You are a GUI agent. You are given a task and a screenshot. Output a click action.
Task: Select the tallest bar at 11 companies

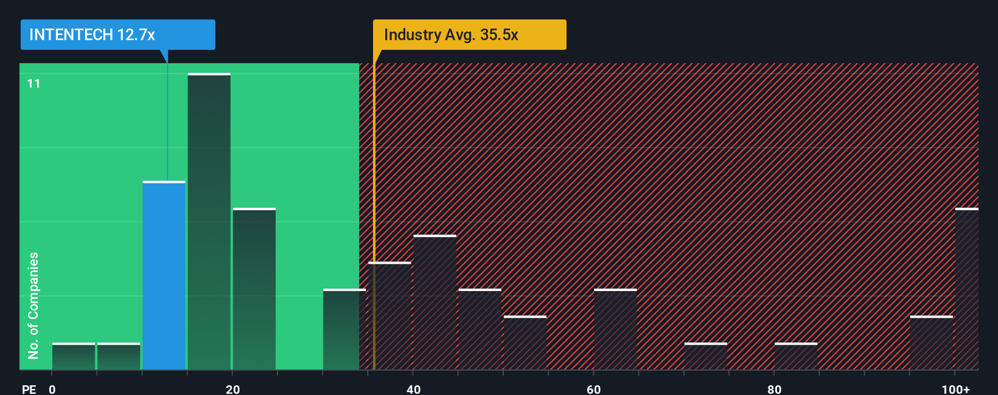click(209, 222)
